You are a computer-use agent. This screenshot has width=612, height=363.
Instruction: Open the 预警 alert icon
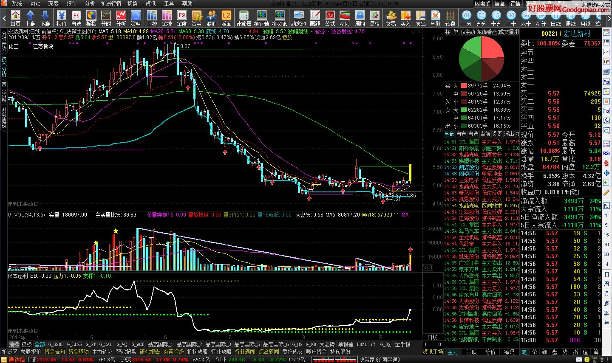pyautogui.click(x=450, y=18)
